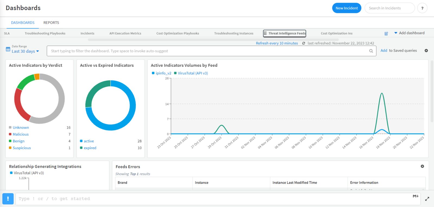The width and height of the screenshot is (434, 207).
Task: Click the search magnifier in filter bar
Action: [371, 51]
